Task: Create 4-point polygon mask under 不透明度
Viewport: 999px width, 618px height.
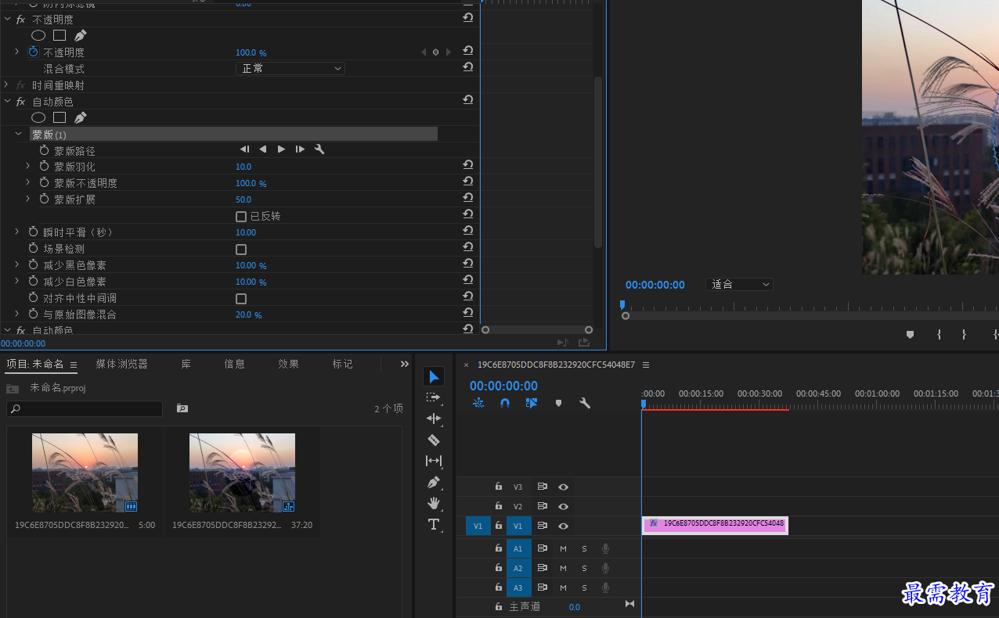Action: [60, 35]
